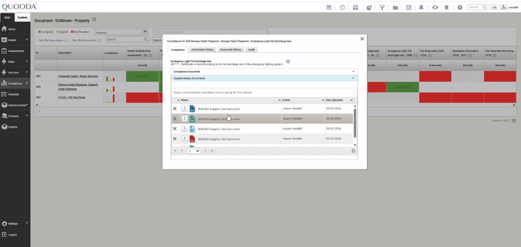Go to last page in documents pager
This screenshot has width=521, height=247.
click(212, 151)
